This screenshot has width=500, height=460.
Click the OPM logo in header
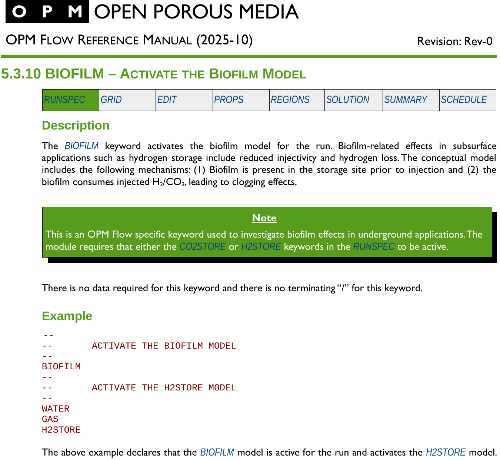(x=47, y=12)
